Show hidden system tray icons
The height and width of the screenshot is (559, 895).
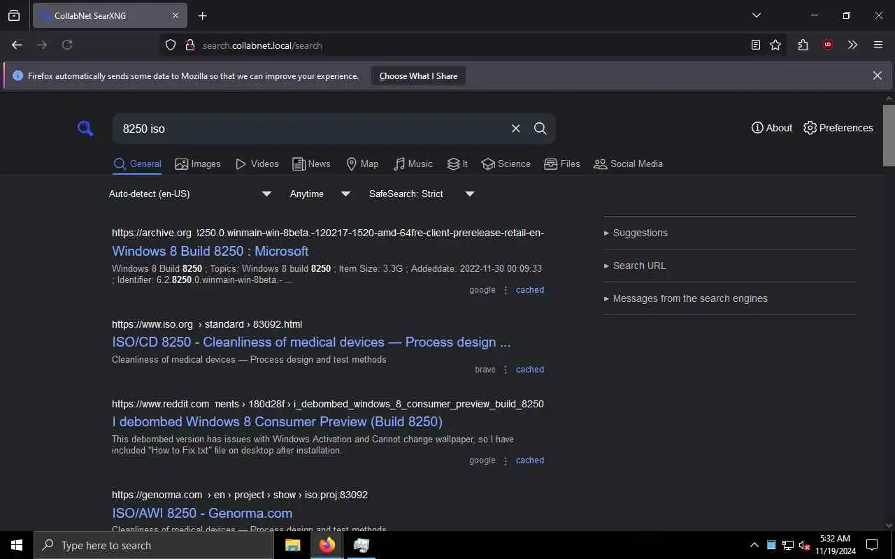(754, 545)
